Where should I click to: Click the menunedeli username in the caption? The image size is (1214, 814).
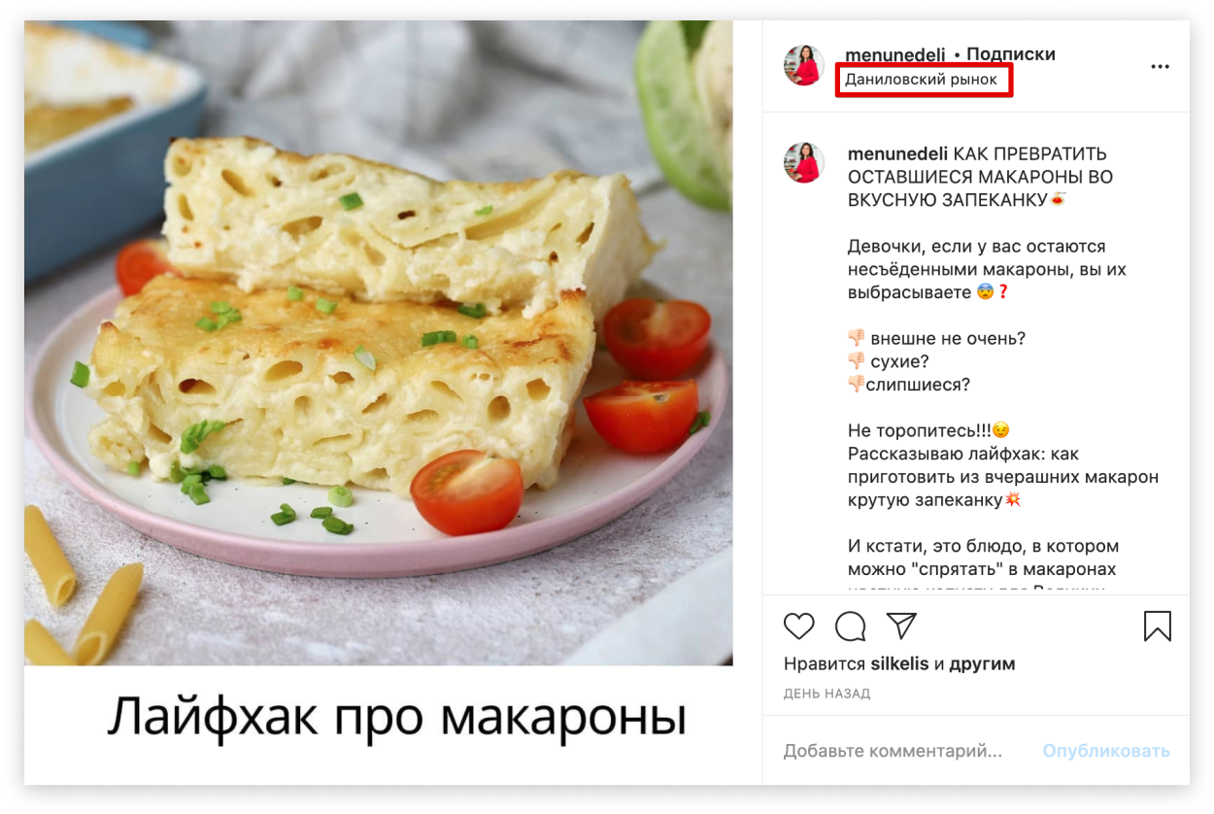[898, 154]
